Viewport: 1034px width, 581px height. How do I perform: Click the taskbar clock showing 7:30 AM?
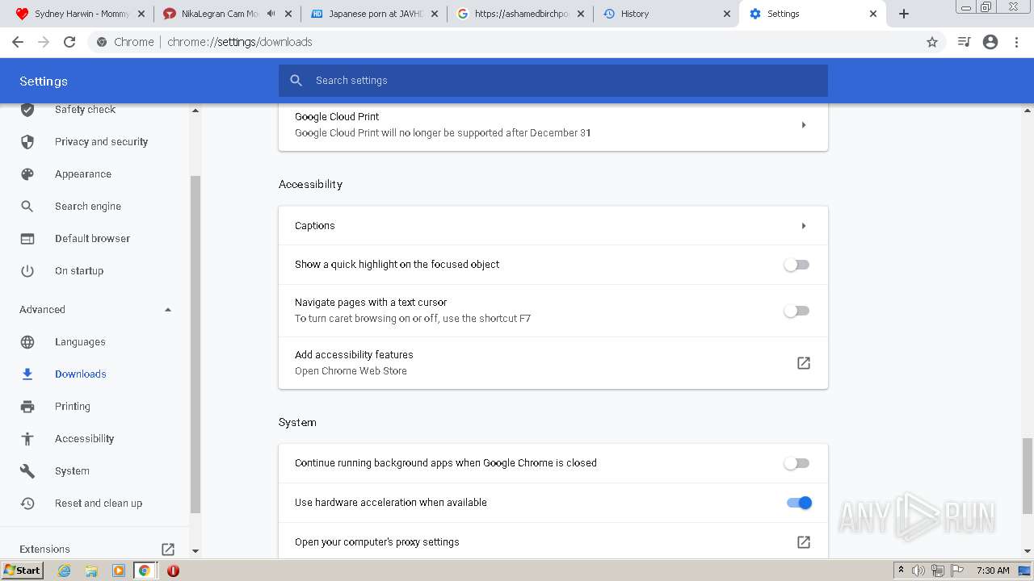click(x=993, y=571)
